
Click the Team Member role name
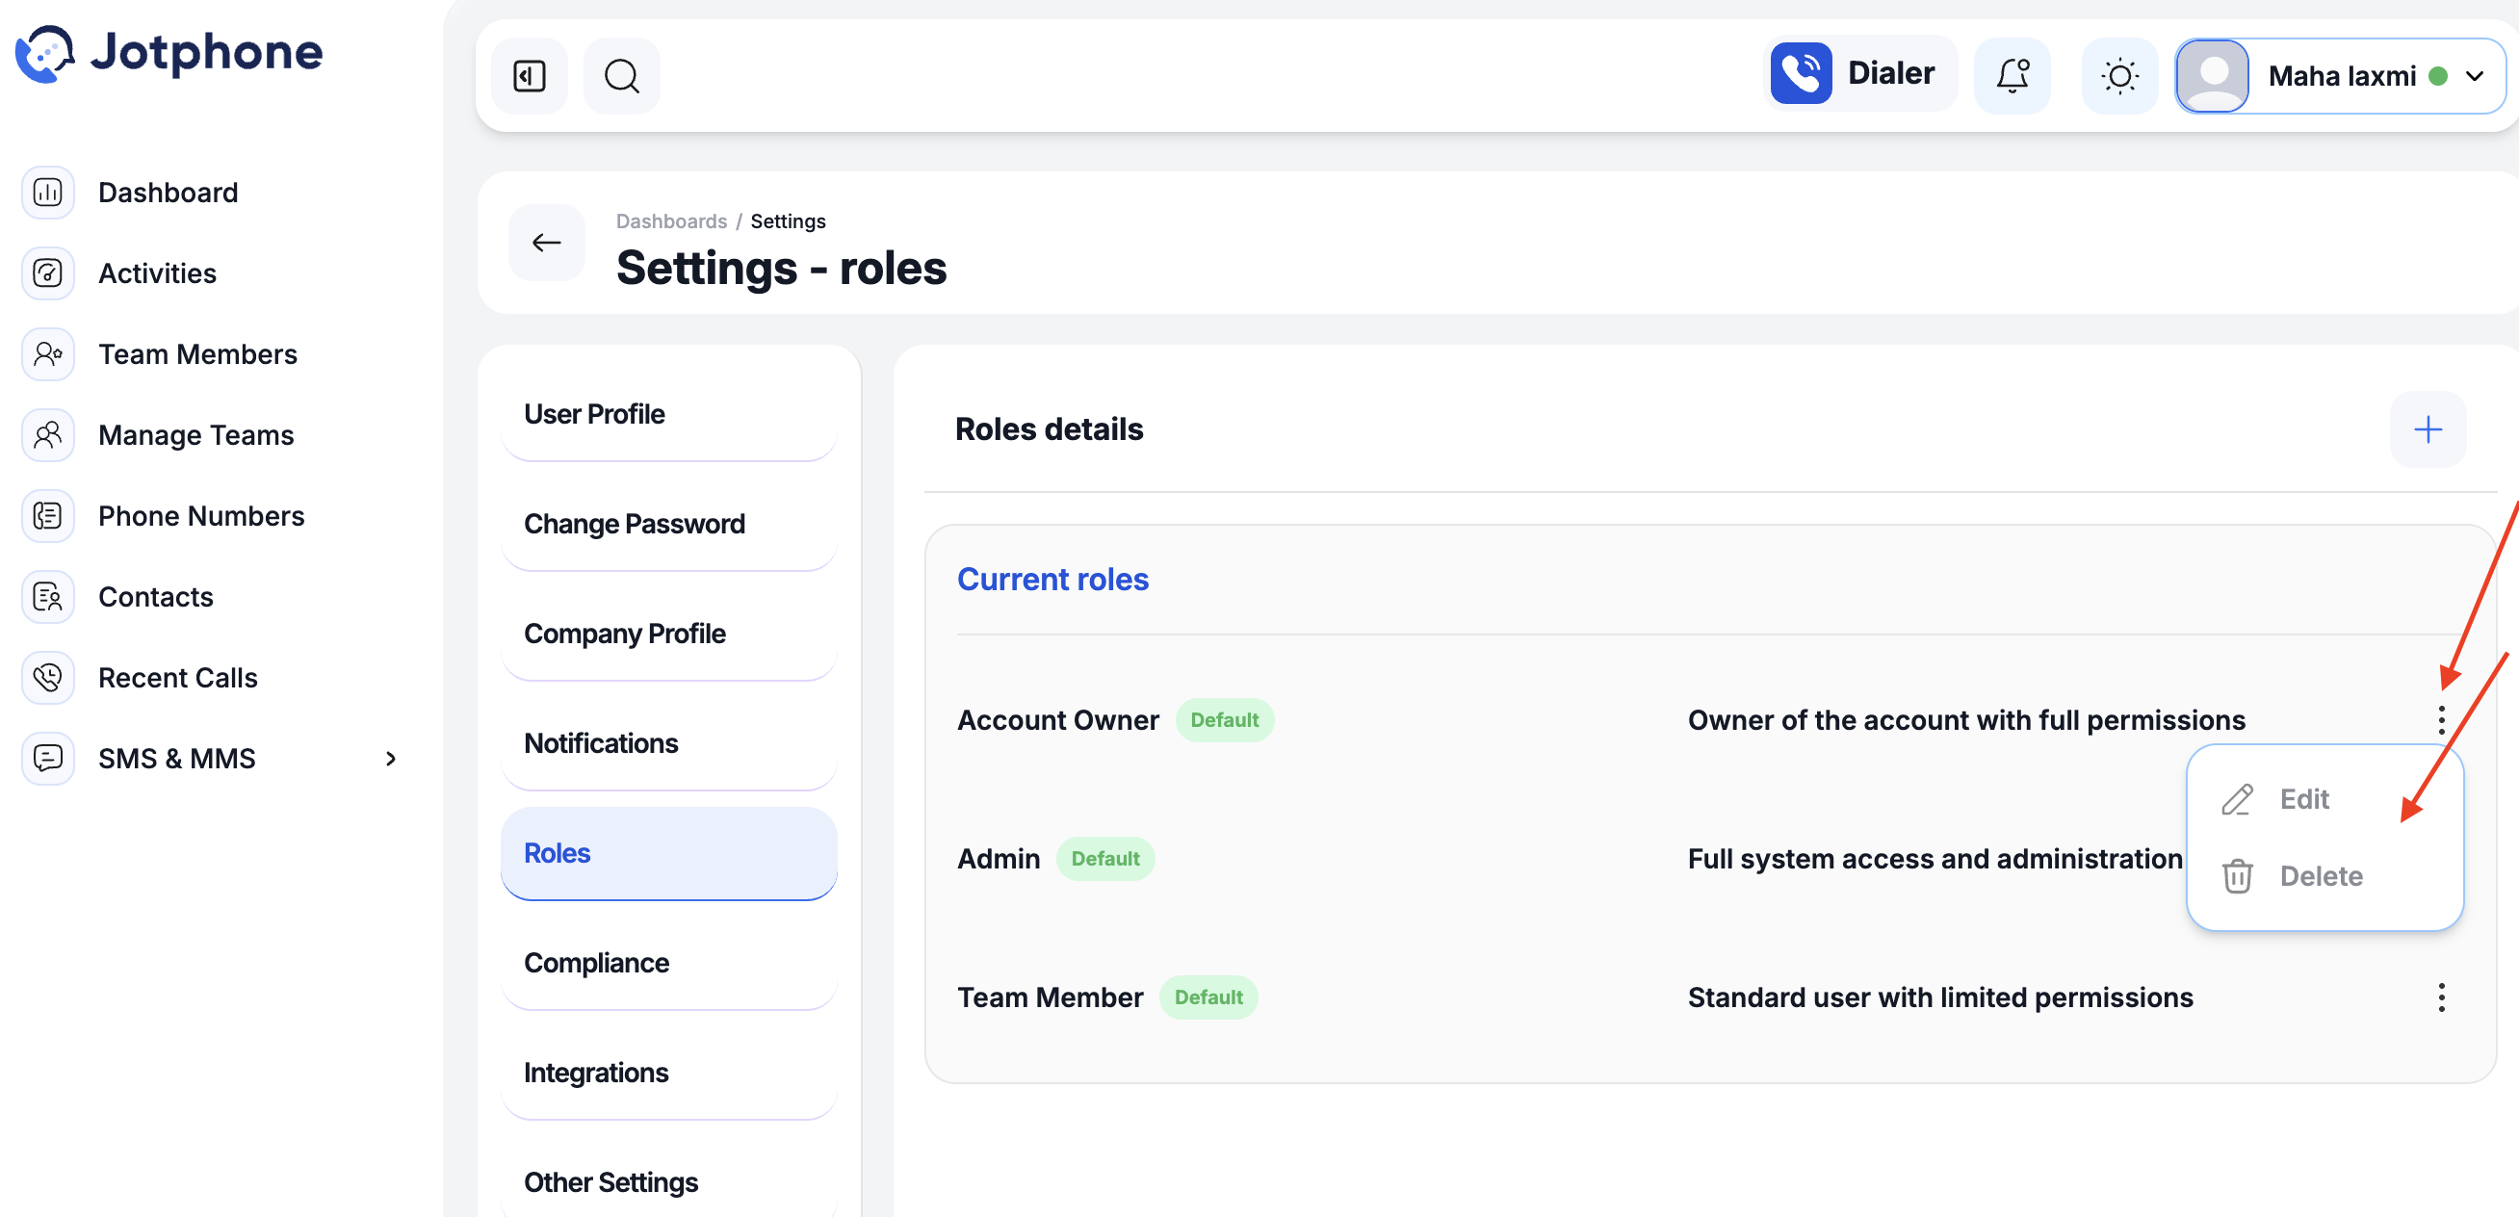pos(1051,998)
